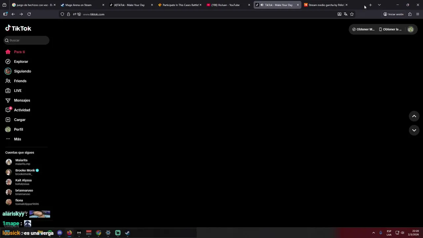Open the volume tray icon
The width and height of the screenshot is (423, 238).
pos(403,233)
